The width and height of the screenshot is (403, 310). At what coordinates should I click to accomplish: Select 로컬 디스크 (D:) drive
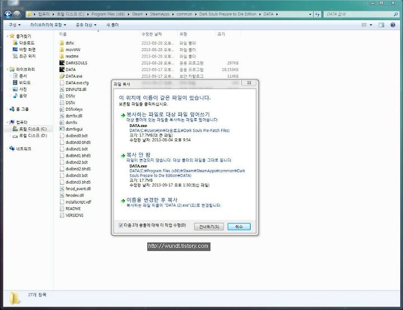click(33, 135)
